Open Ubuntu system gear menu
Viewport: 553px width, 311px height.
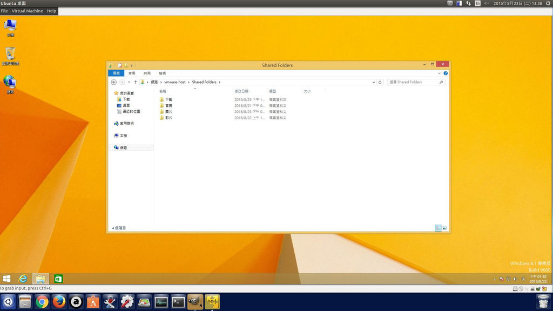[x=548, y=3]
